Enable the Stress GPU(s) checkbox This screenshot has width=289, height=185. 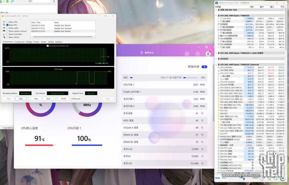7,37
